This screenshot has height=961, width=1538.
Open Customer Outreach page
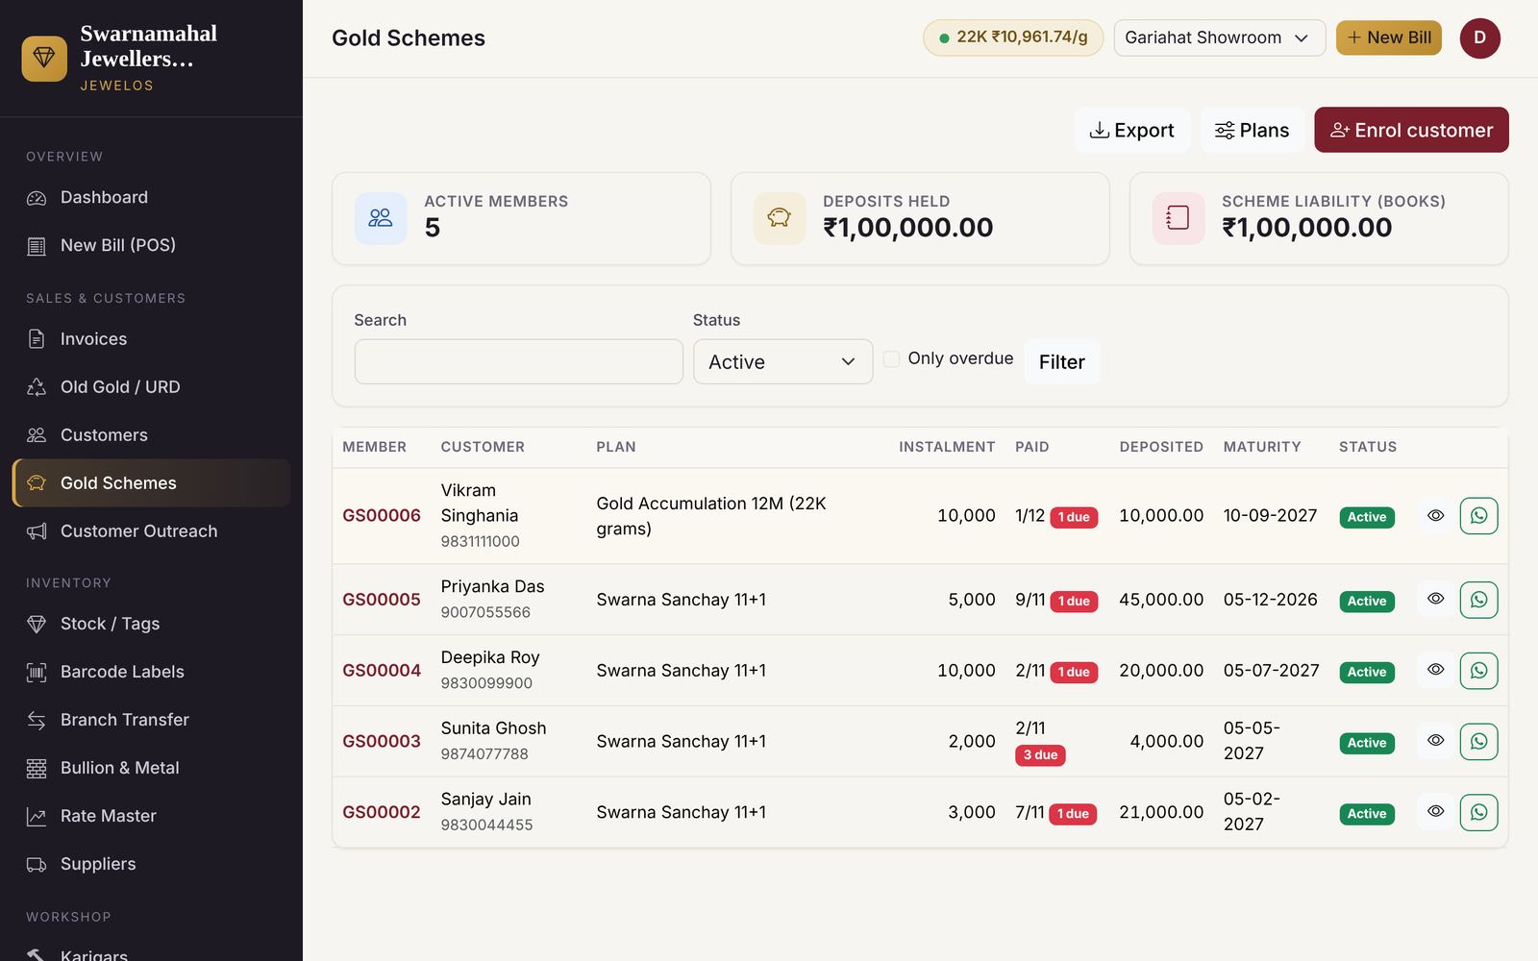[151, 531]
